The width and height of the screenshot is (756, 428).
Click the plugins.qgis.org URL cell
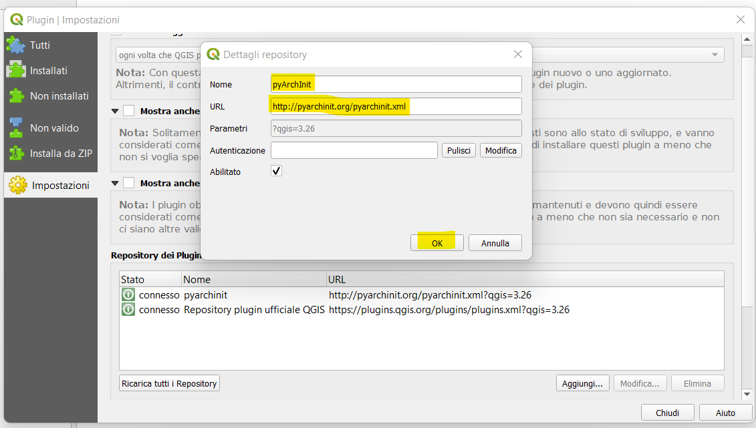click(x=449, y=310)
